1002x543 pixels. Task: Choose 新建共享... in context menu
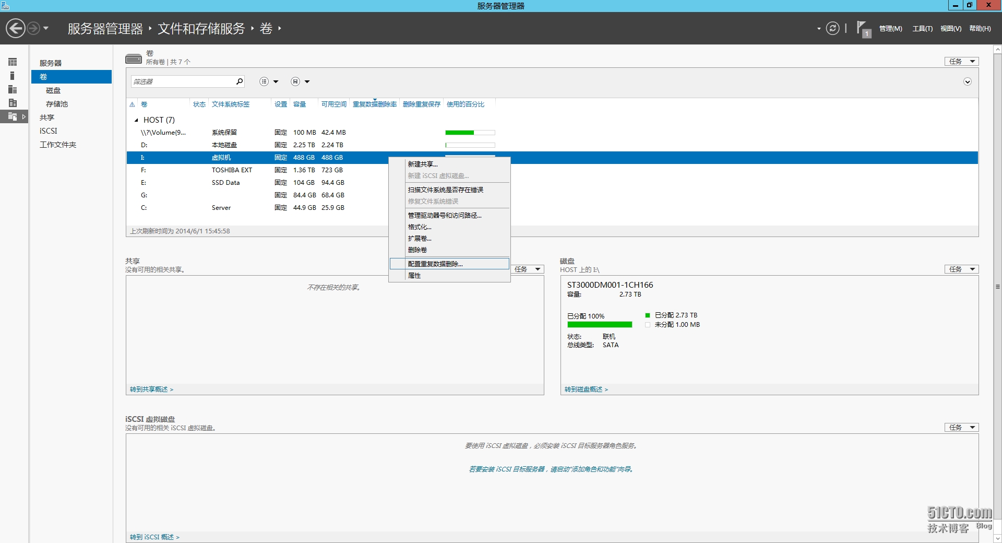tap(449, 164)
